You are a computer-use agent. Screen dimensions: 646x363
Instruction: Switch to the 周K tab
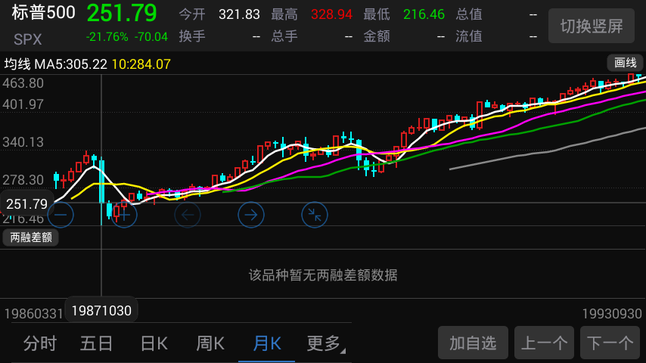point(210,343)
